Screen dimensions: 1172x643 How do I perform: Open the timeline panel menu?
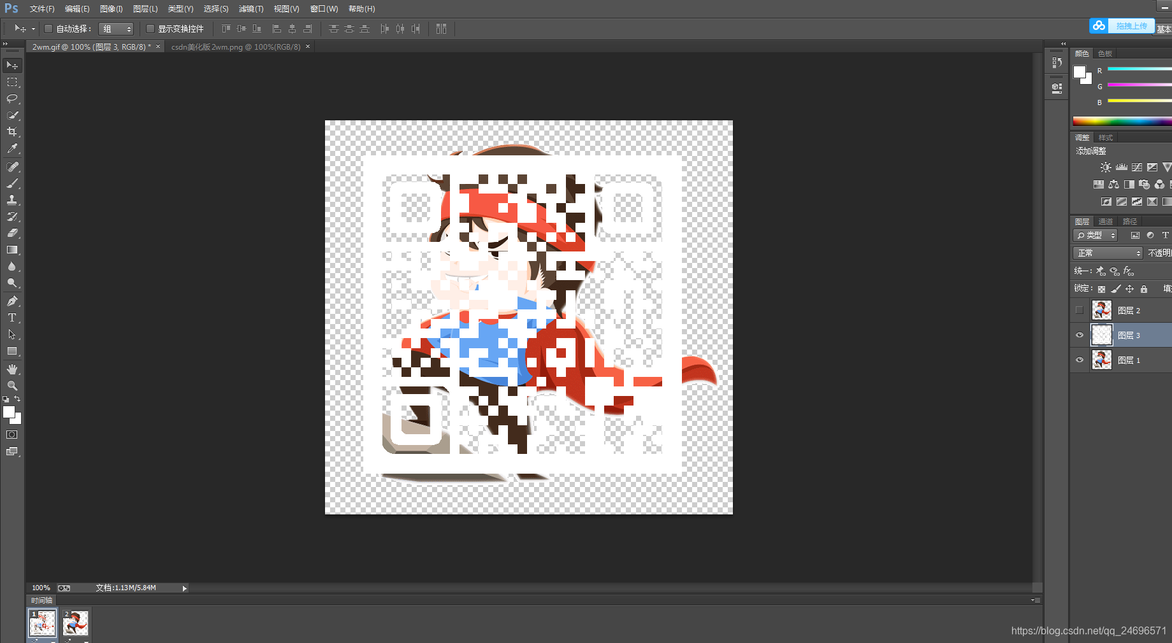pos(1036,600)
